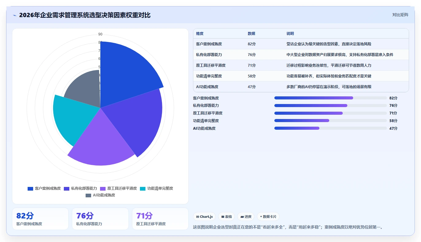Image resolution: width=421 pixels, height=242 pixels.
Task: Click description 迁移过程影响业务连续性
Action: (329, 65)
